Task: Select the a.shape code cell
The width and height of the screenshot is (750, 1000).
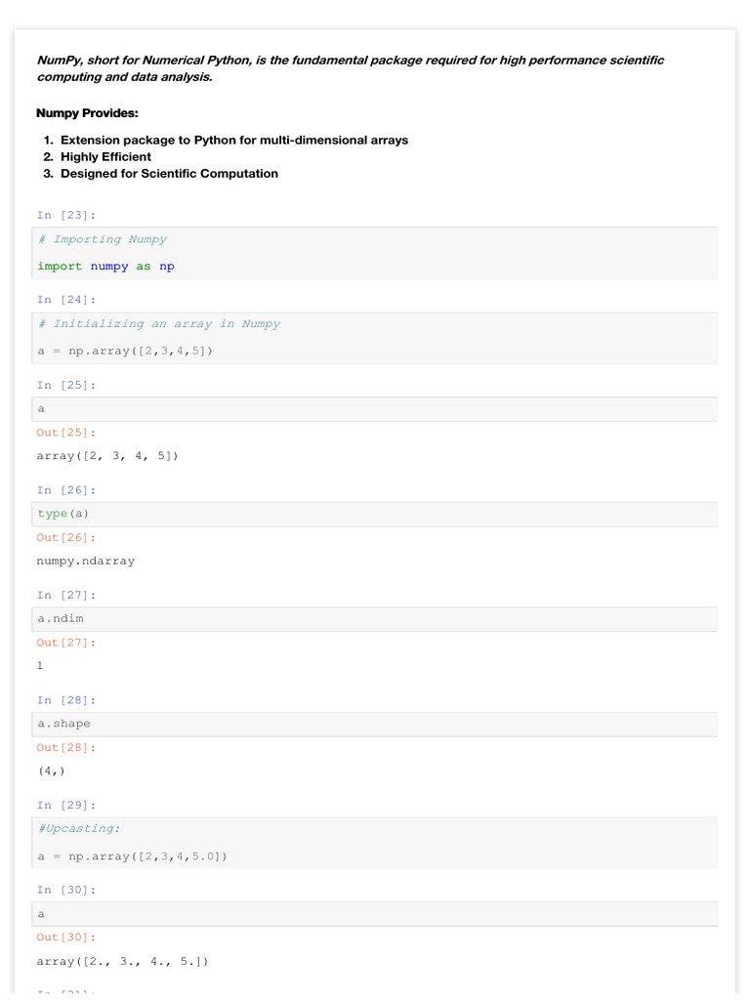Action: 375,724
